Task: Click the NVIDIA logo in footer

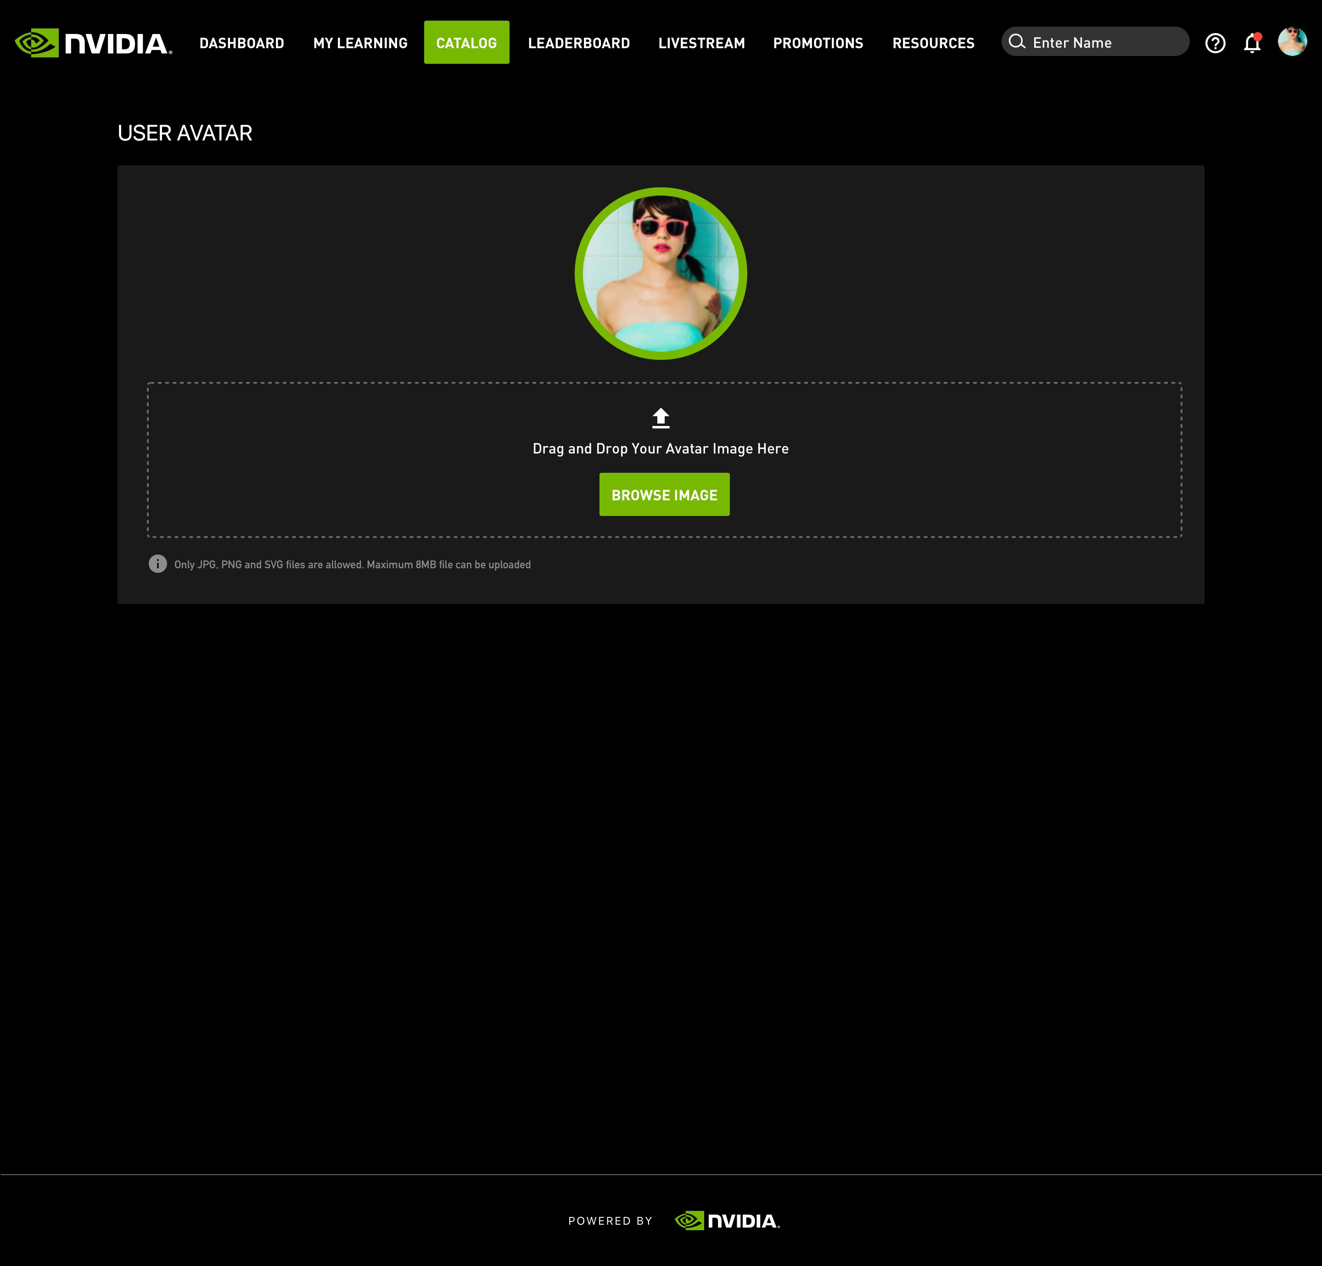Action: click(727, 1221)
